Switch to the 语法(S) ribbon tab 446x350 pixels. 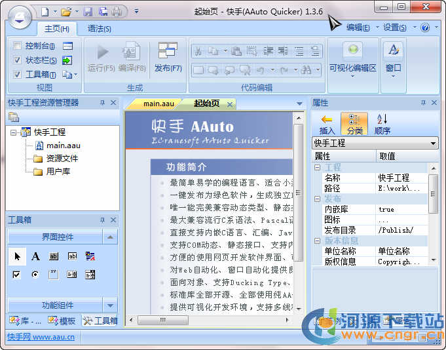pos(99,29)
